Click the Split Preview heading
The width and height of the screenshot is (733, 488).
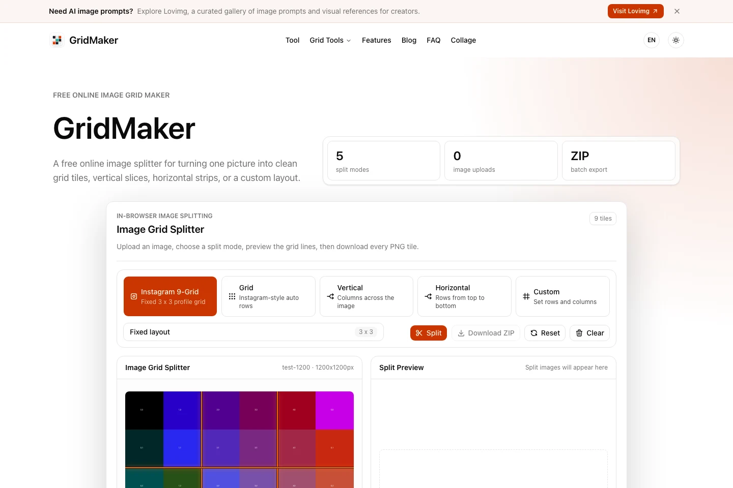pyautogui.click(x=401, y=368)
